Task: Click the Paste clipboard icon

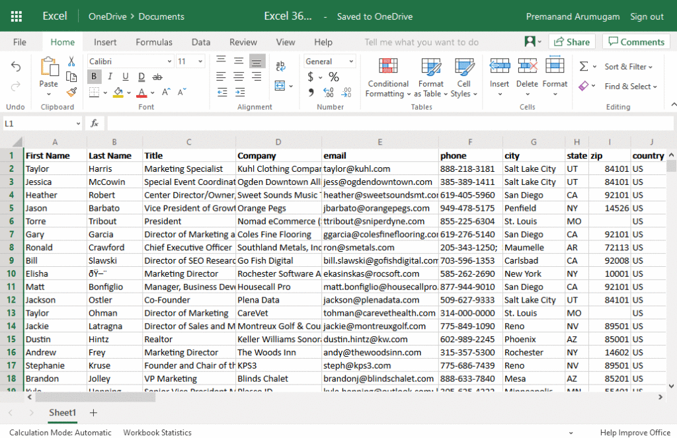Action: click(49, 67)
